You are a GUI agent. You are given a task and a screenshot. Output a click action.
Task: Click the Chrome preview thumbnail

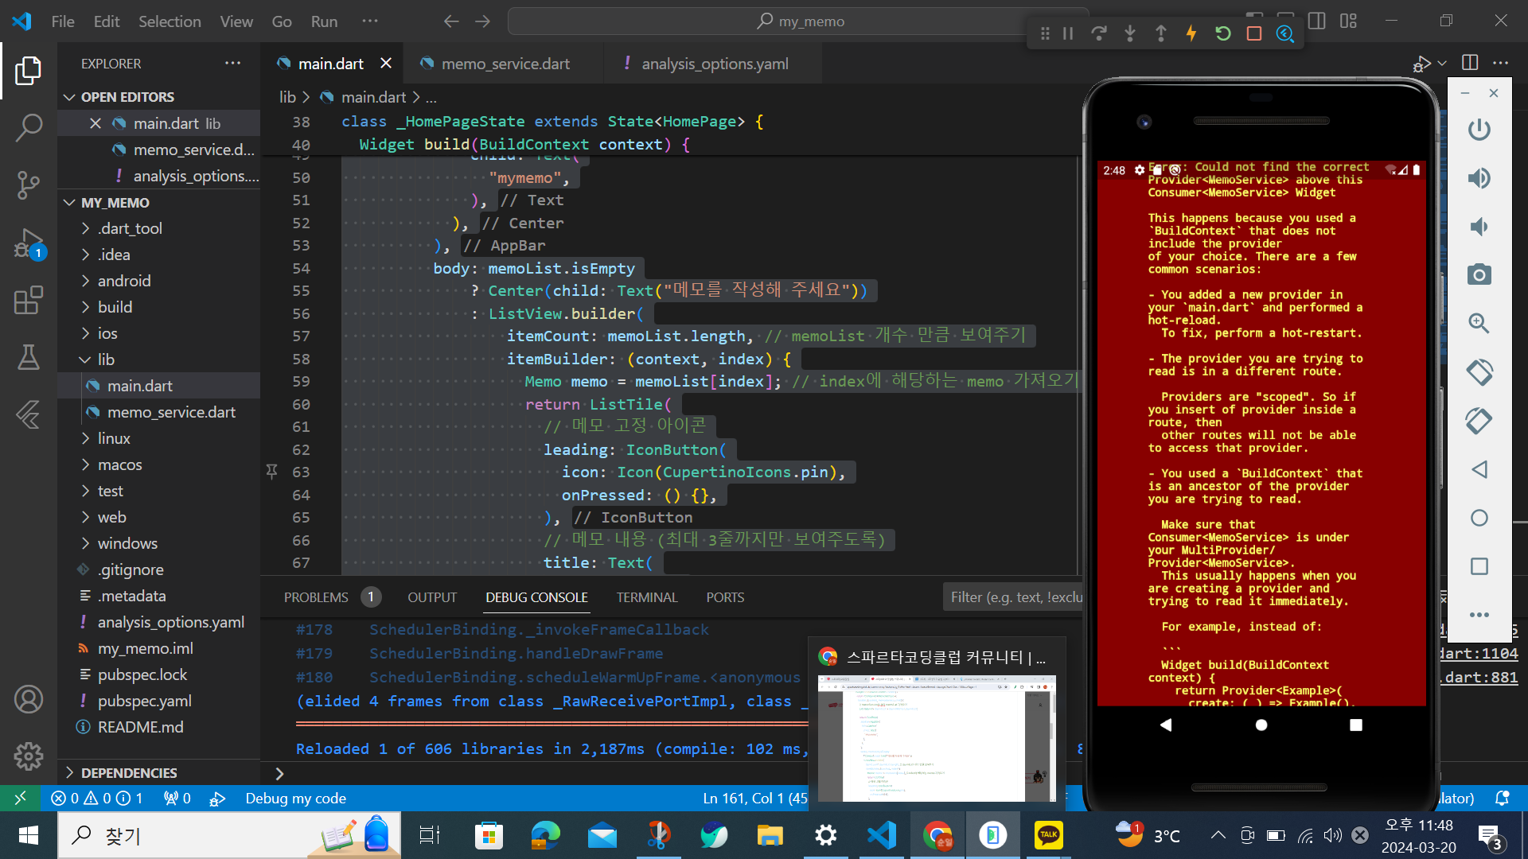937,737
